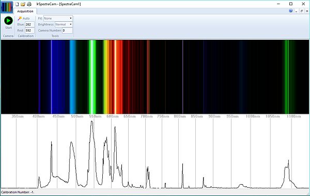
Task: Print using the printer icon
Action: click(x=29, y=4)
